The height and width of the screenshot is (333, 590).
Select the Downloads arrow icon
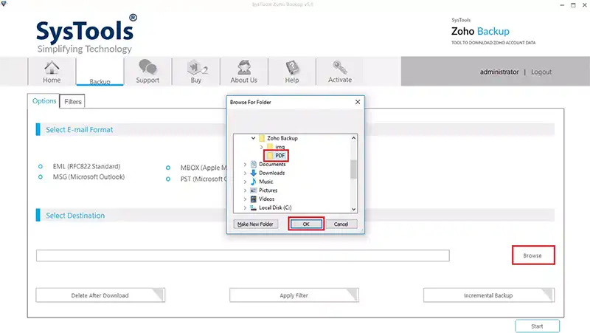254,173
